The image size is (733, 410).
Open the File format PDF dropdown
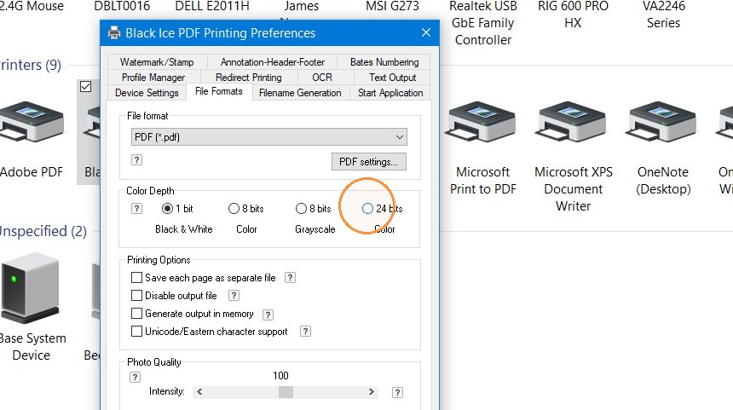(269, 137)
